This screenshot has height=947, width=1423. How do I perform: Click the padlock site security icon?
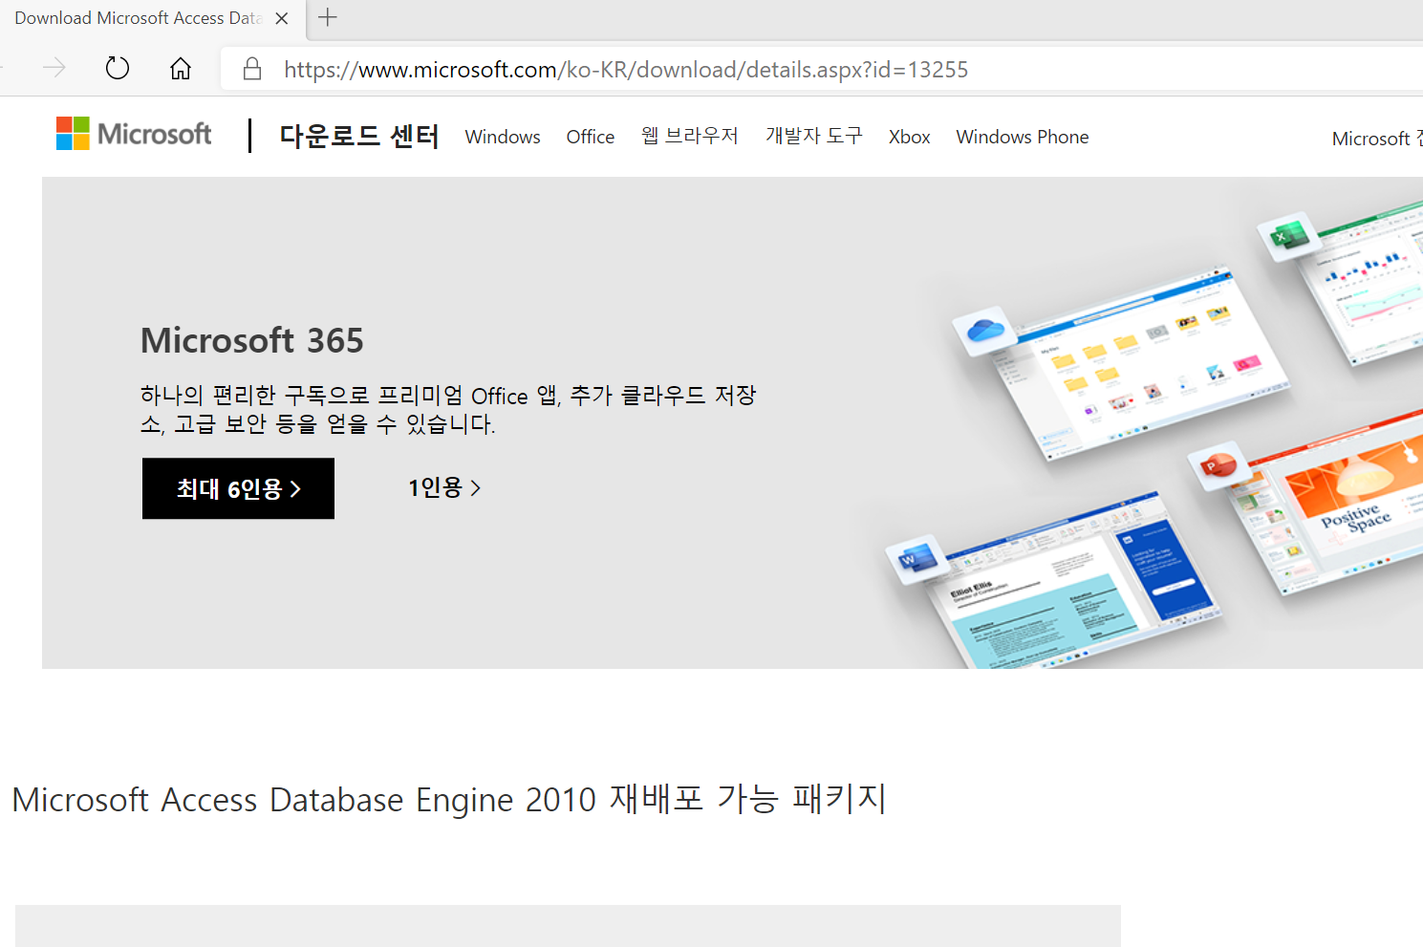pyautogui.click(x=252, y=69)
